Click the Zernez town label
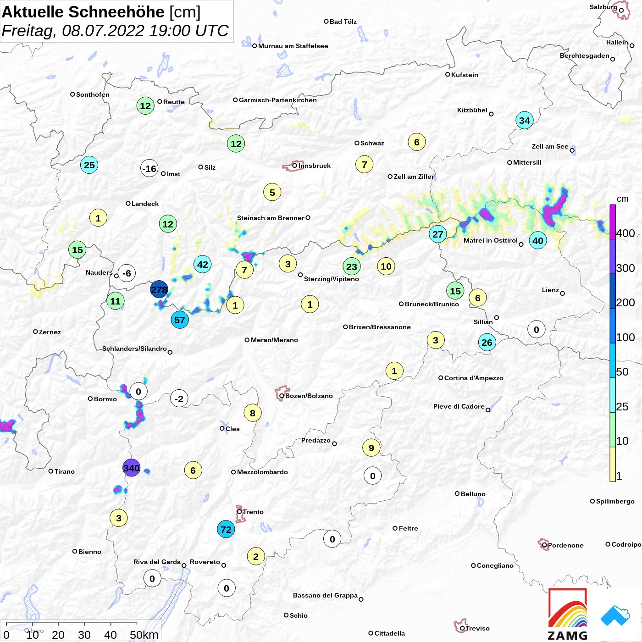 click(50, 332)
